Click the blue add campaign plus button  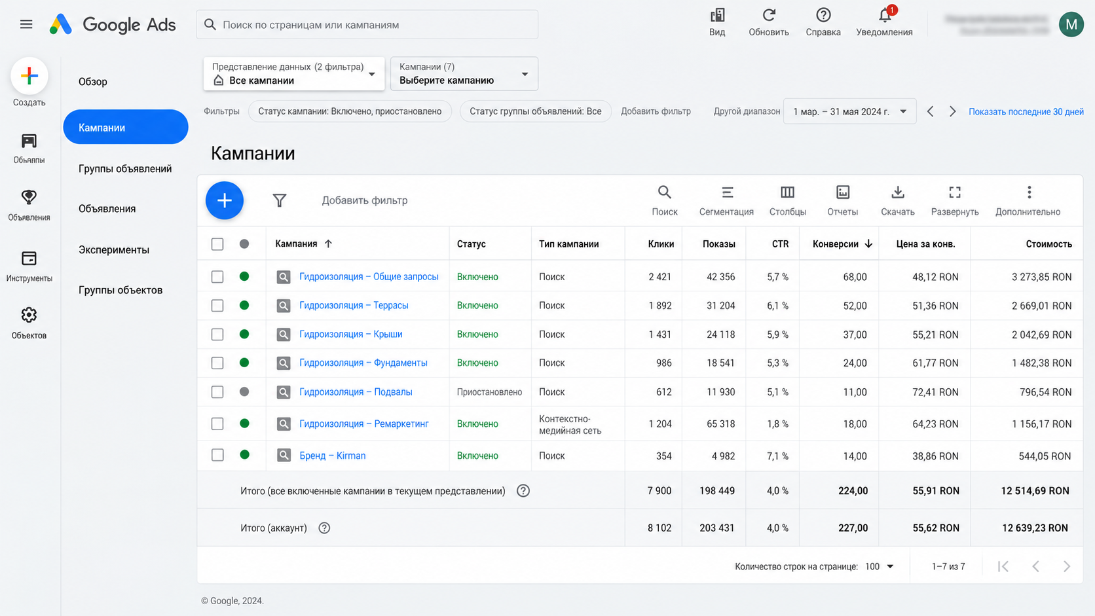225,200
